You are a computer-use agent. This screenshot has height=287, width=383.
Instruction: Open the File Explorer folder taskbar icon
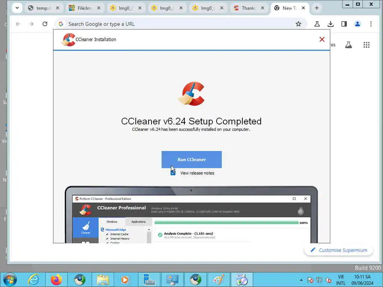[x=103, y=280]
